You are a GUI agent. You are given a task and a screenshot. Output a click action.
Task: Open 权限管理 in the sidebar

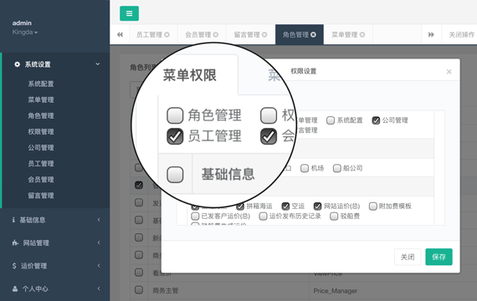pos(41,131)
